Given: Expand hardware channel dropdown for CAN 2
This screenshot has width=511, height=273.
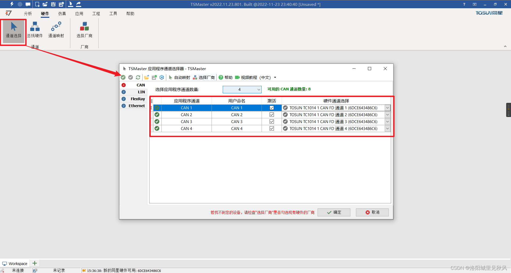Looking at the screenshot, I should pos(387,115).
